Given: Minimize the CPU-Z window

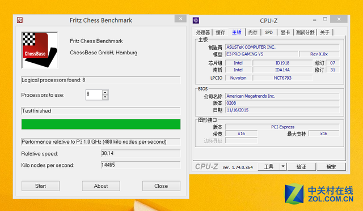Looking at the screenshot, I should [314, 20].
